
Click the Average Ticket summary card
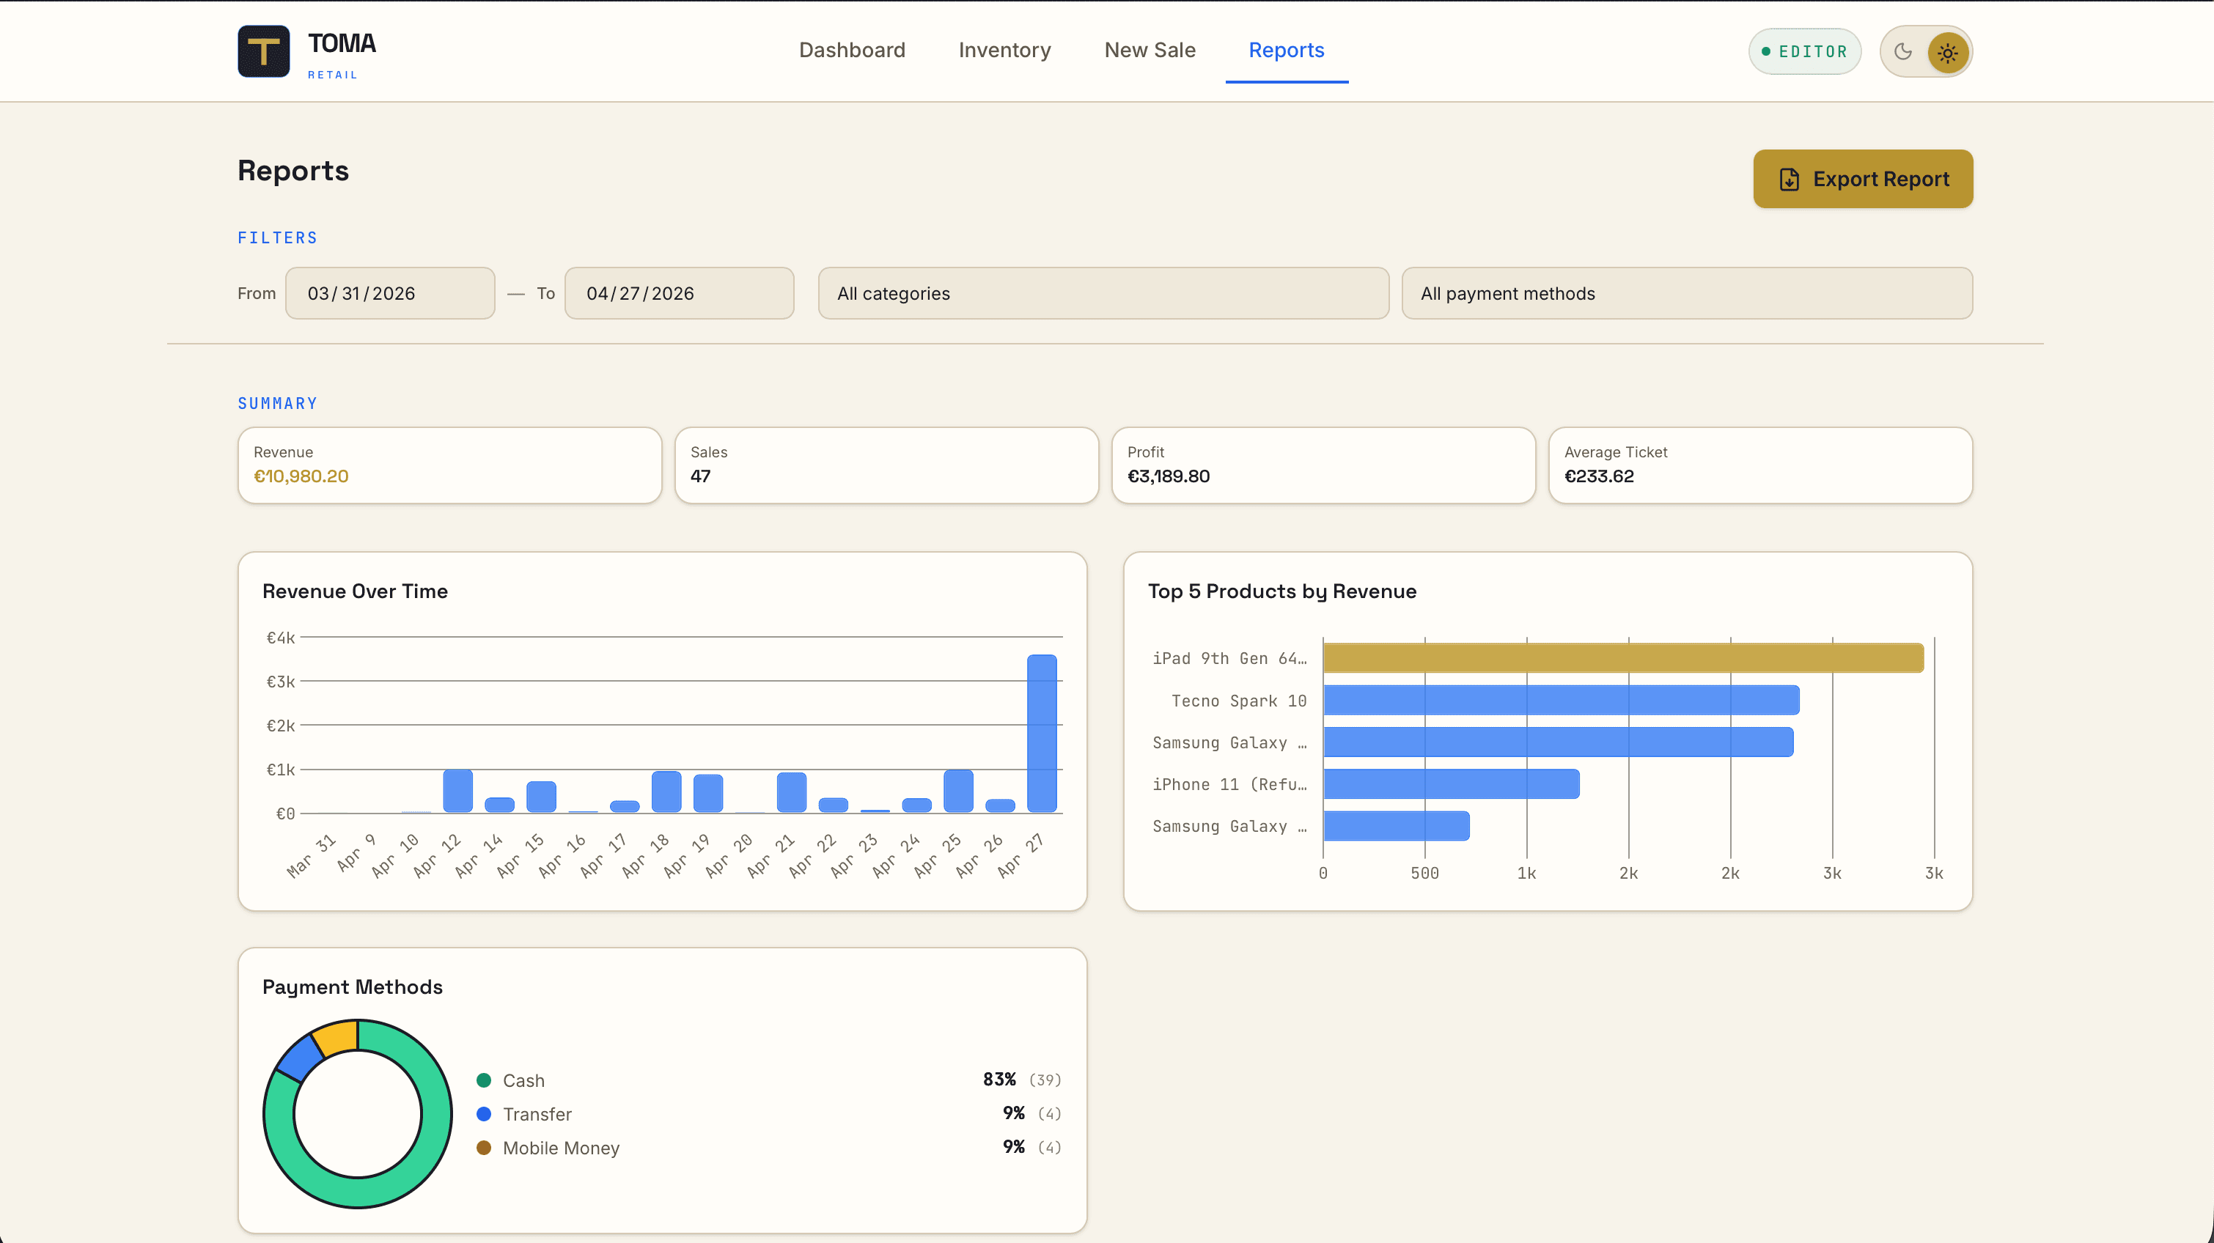pos(1760,465)
